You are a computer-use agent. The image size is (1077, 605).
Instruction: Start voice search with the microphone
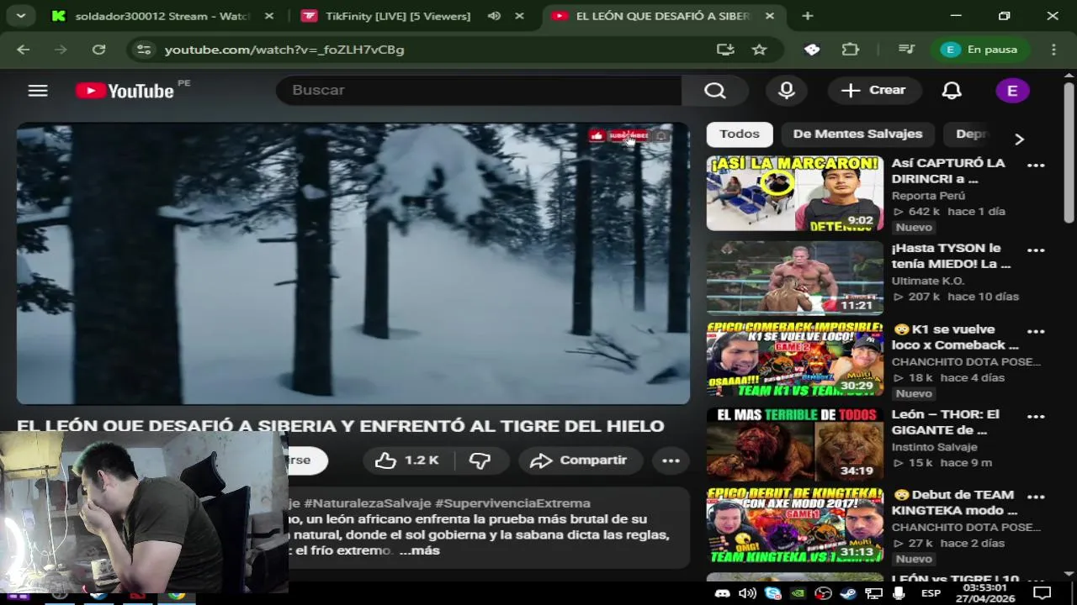(787, 91)
